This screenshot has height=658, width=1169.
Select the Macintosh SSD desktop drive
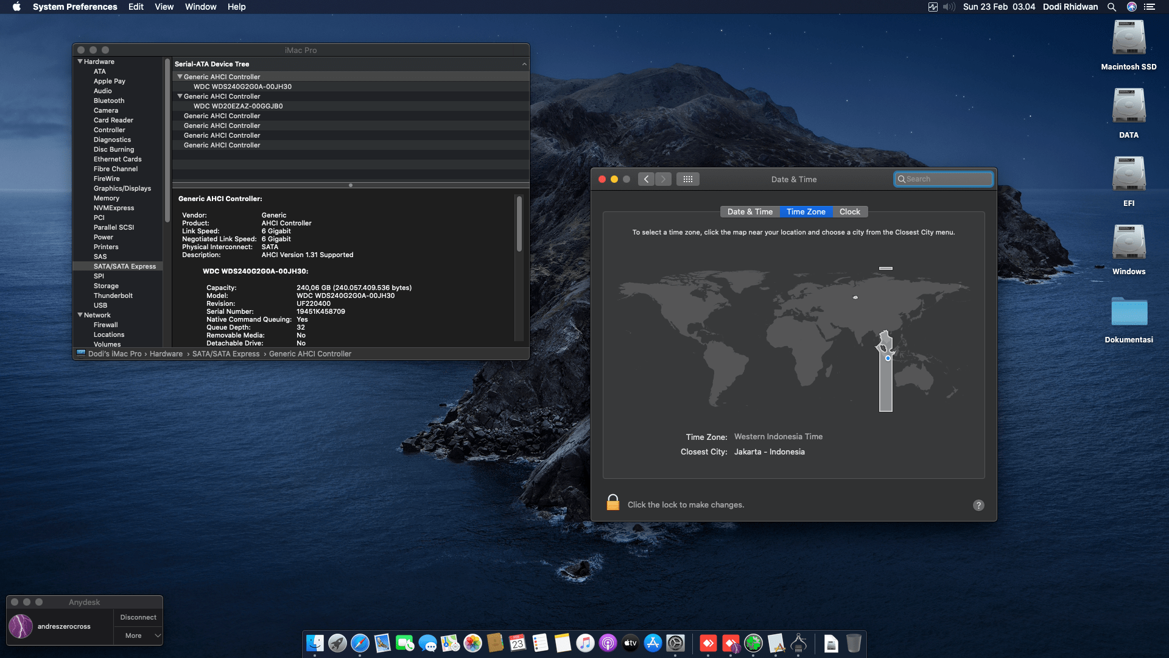tap(1129, 45)
